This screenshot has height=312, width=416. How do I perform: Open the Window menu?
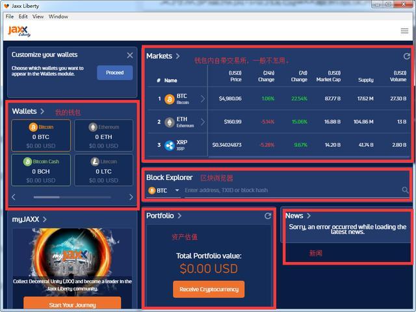click(58, 16)
